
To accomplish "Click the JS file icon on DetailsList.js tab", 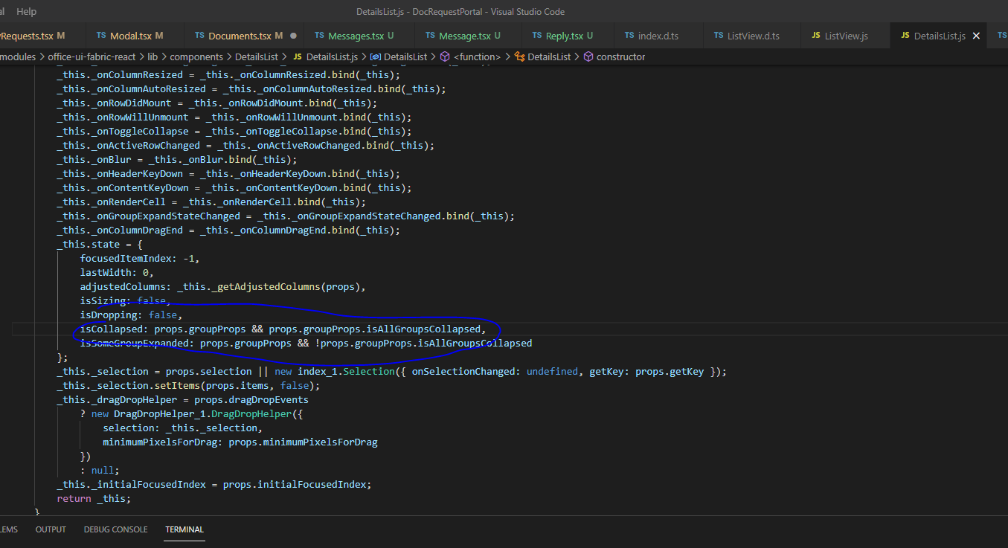I will (x=905, y=35).
